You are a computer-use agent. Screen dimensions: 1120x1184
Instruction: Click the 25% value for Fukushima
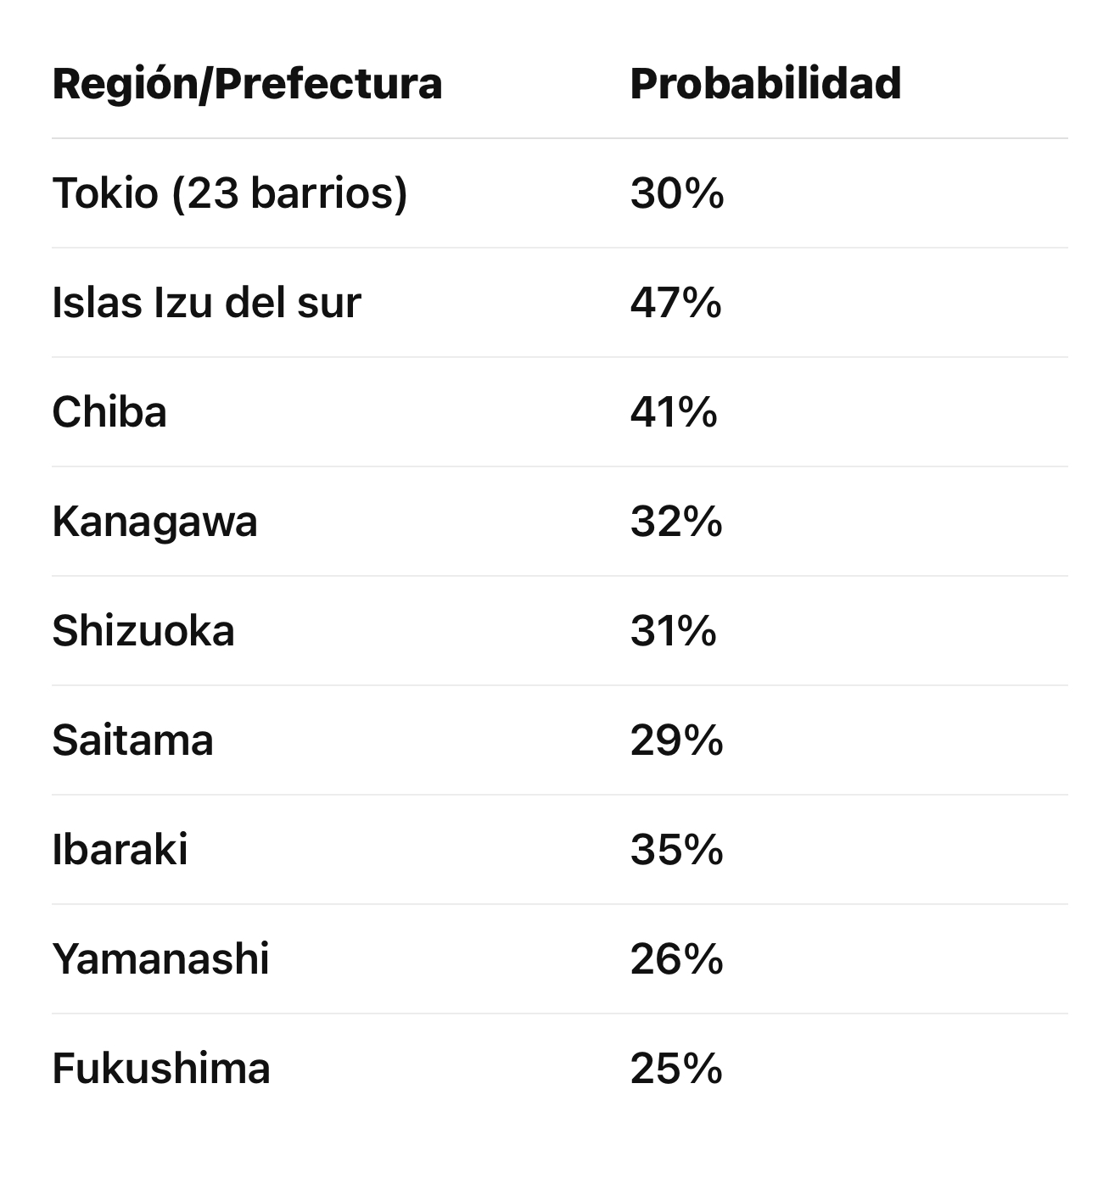675,1069
